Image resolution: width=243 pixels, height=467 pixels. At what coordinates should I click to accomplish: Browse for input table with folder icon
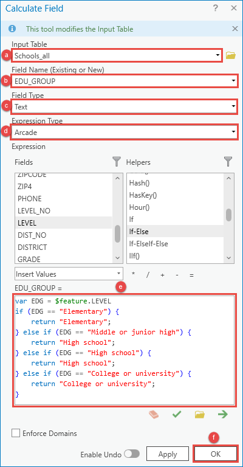pyautogui.click(x=230, y=55)
